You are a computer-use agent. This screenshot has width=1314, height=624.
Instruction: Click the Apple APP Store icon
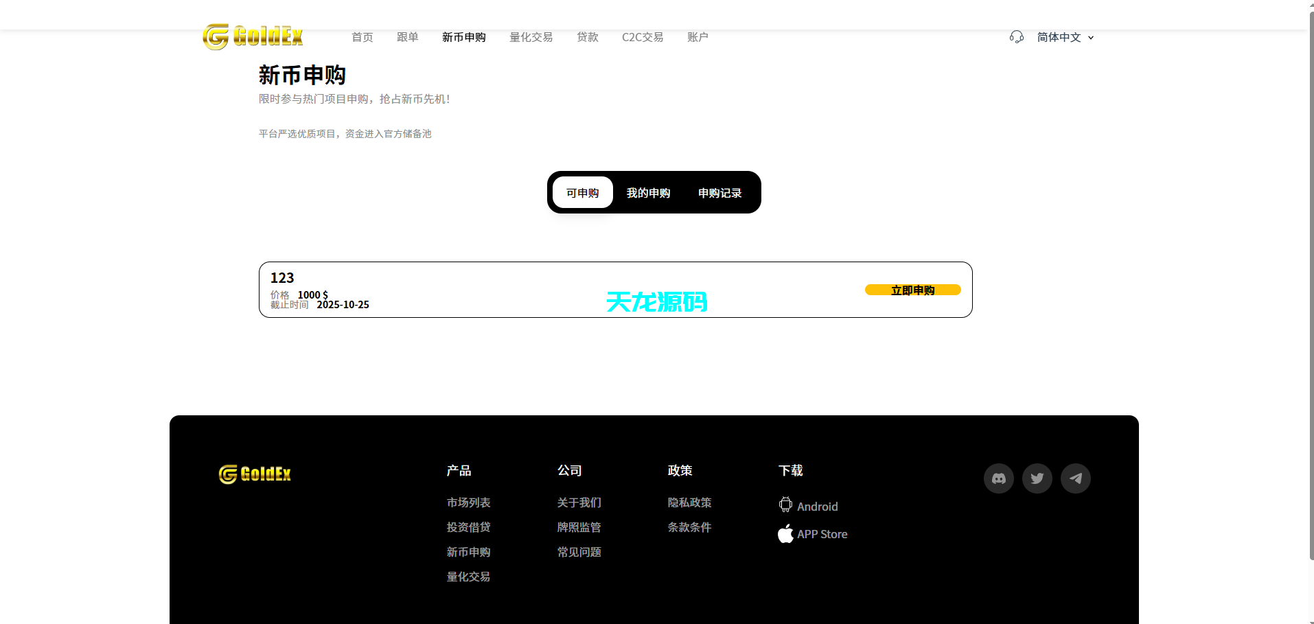(x=785, y=533)
